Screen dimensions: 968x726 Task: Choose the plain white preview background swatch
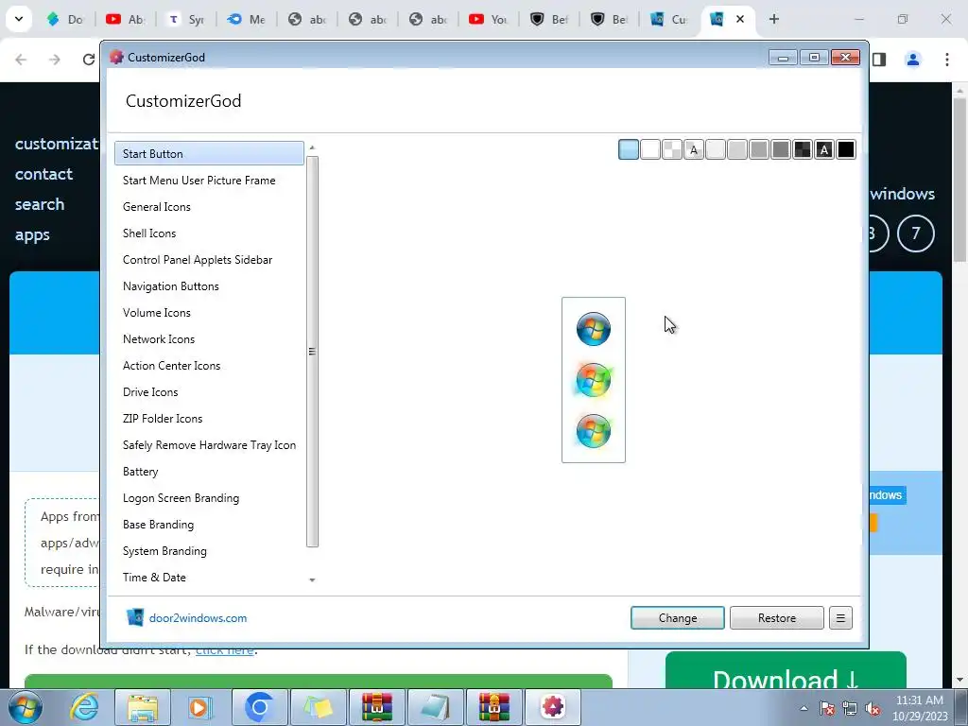click(650, 149)
